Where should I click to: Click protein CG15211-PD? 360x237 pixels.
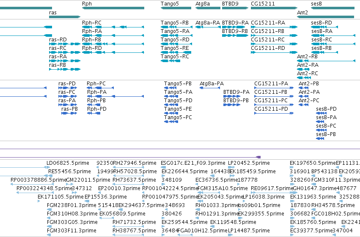[x=271, y=109]
